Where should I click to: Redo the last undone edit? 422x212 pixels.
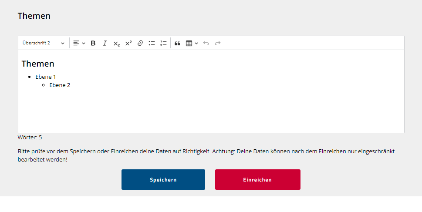click(218, 43)
